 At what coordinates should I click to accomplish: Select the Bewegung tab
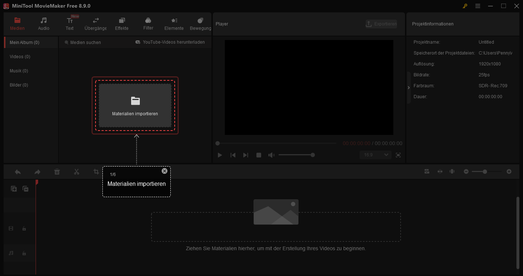pyautogui.click(x=200, y=24)
